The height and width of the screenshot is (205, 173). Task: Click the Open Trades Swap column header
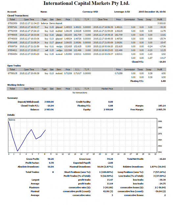(149, 70)
